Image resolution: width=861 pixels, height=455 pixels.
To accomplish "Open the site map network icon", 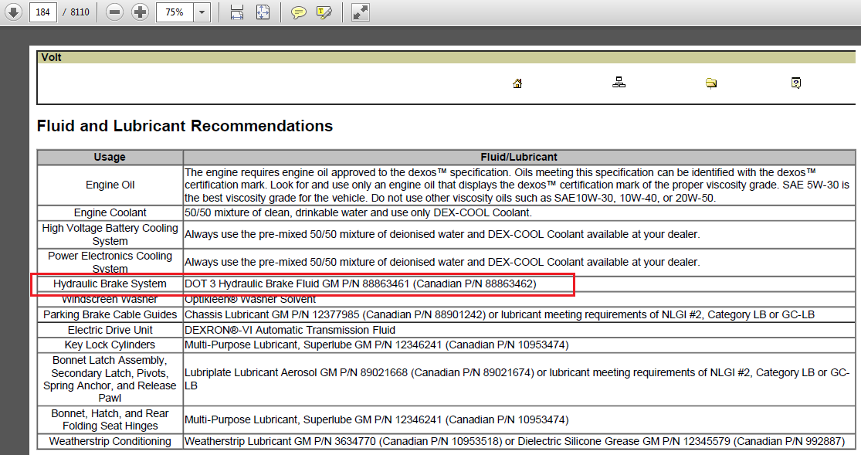I will tap(619, 83).
